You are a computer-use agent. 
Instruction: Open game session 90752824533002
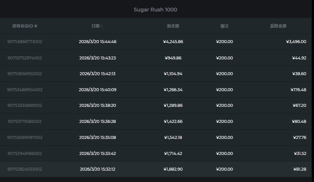[24, 169]
